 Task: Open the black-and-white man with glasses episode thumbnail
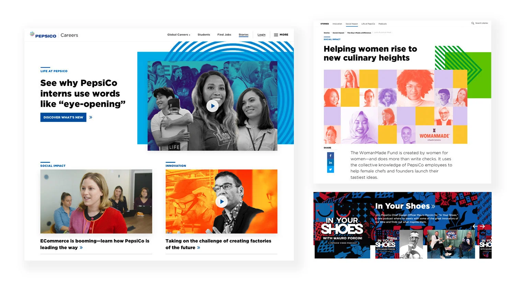coord(411,244)
